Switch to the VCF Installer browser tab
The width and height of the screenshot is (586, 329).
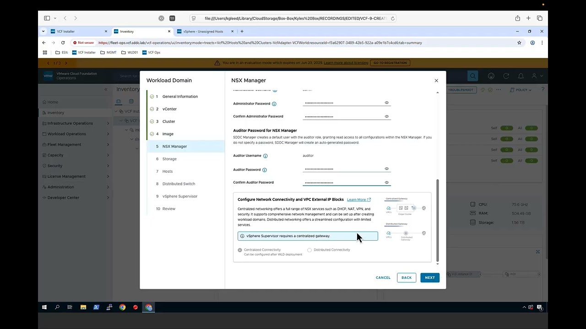(79, 32)
